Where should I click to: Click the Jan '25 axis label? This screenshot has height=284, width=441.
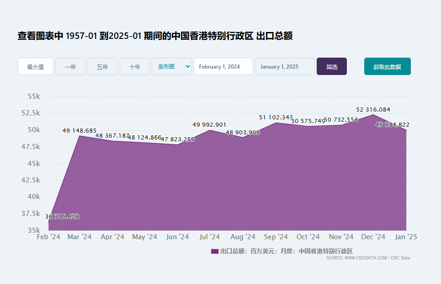point(406,236)
